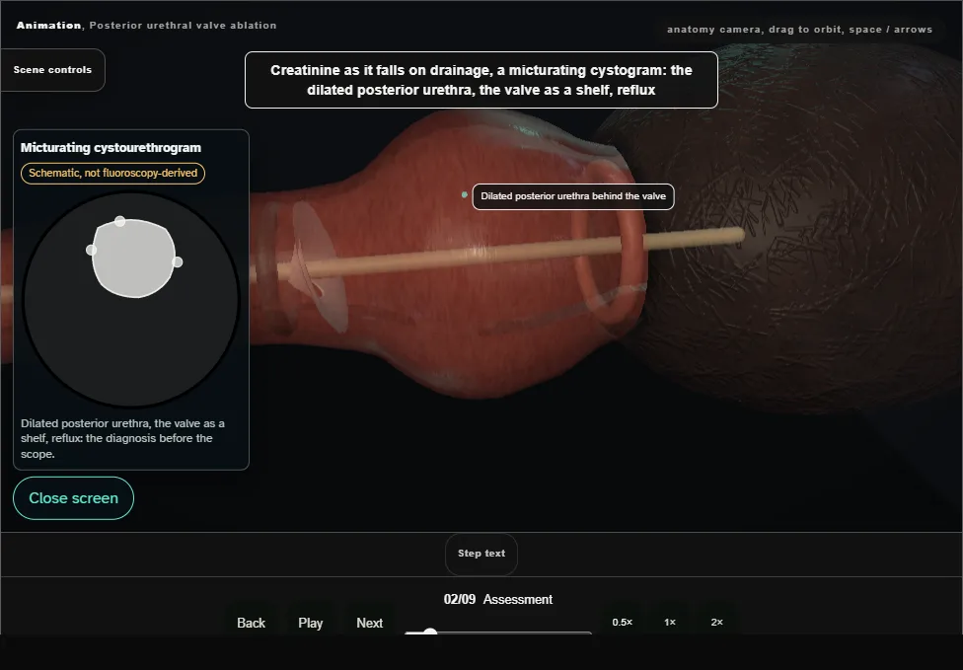Click the timeline progress slider handle

(430, 633)
